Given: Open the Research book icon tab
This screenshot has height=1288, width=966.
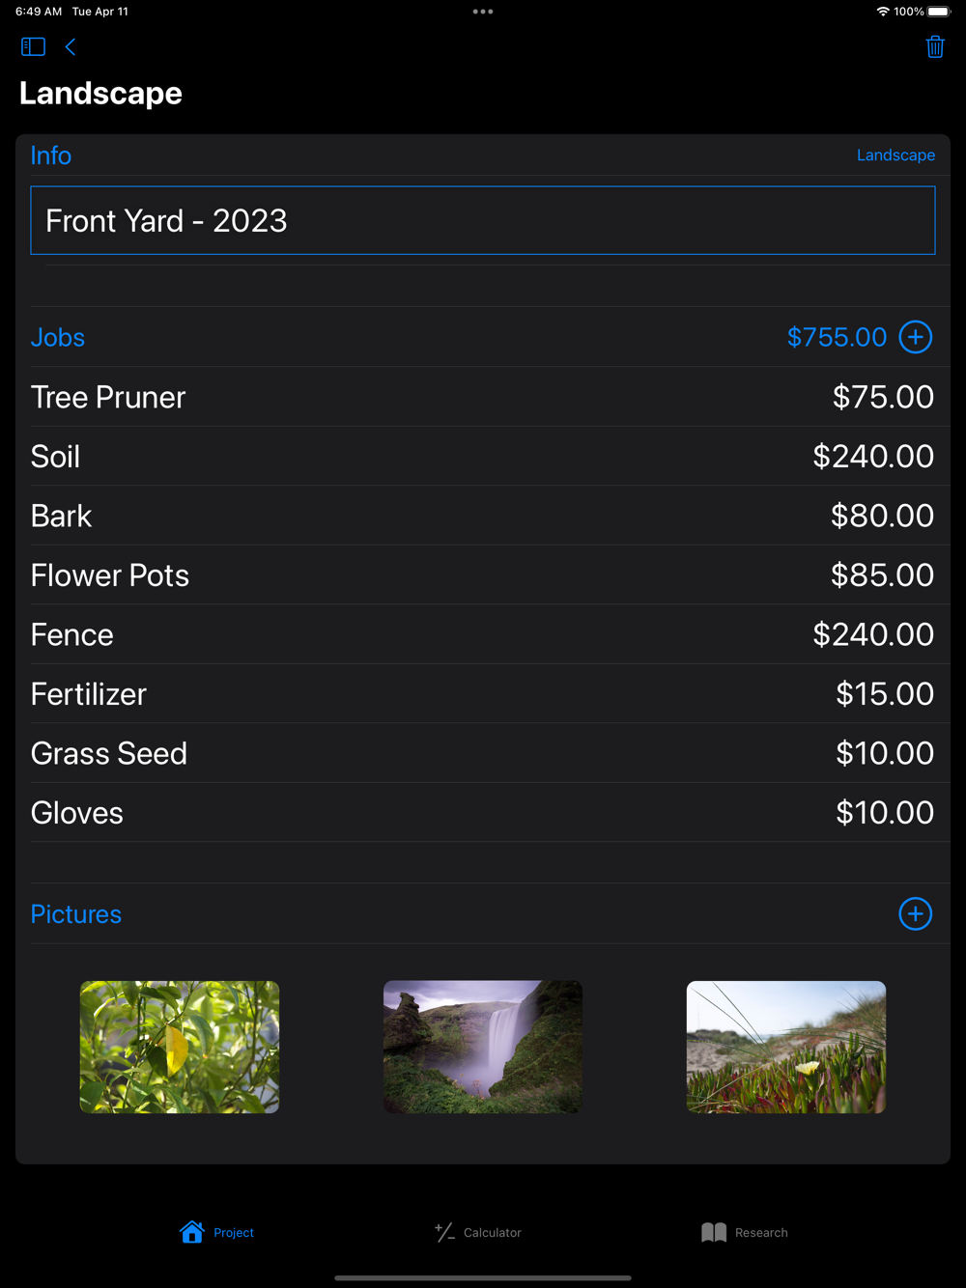Looking at the screenshot, I should 714,1232.
